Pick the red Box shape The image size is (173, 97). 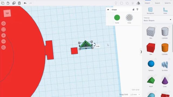pos(151,48)
